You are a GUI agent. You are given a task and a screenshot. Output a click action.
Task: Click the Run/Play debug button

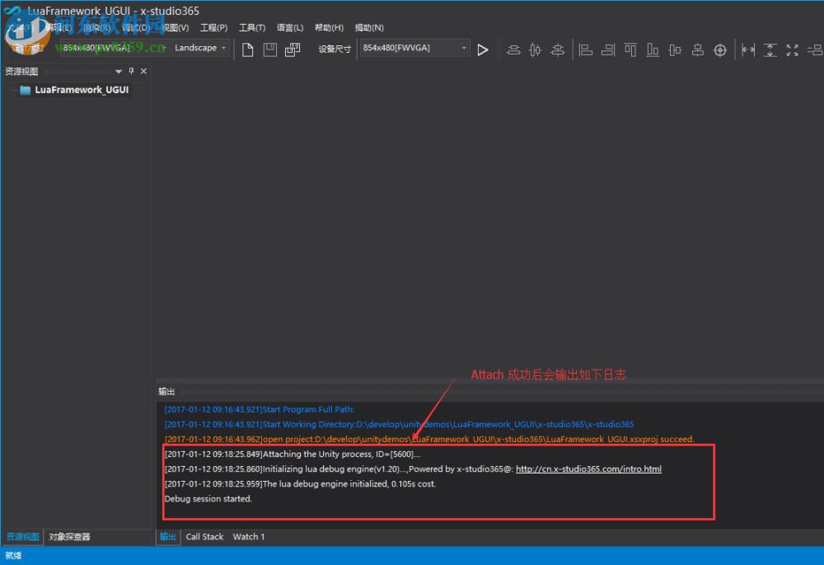483,49
